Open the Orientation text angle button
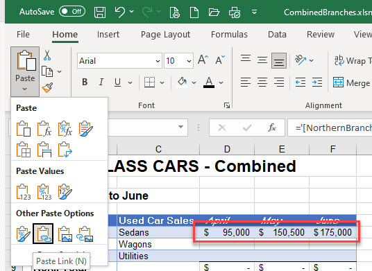This screenshot has height=271, width=372. coord(301,60)
